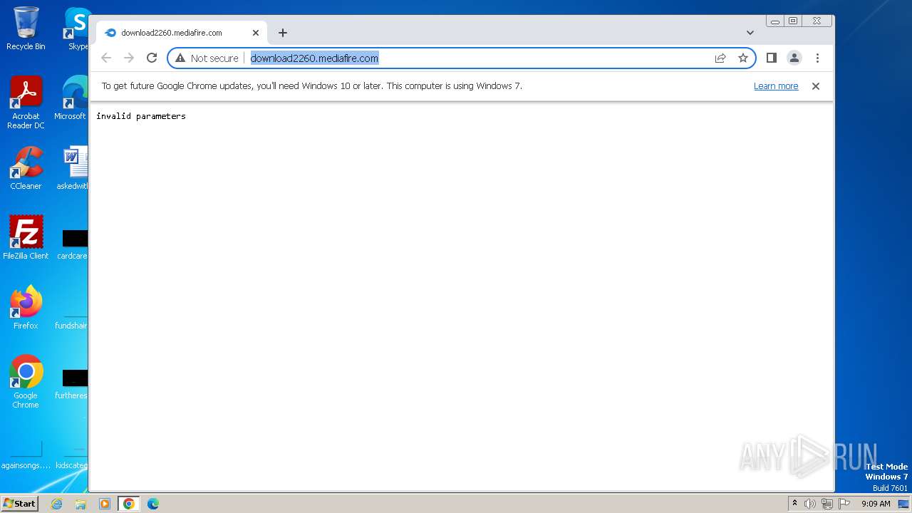Open Microsoft Edge from the taskbar
Image resolution: width=912 pixels, height=513 pixels.
[x=153, y=504]
